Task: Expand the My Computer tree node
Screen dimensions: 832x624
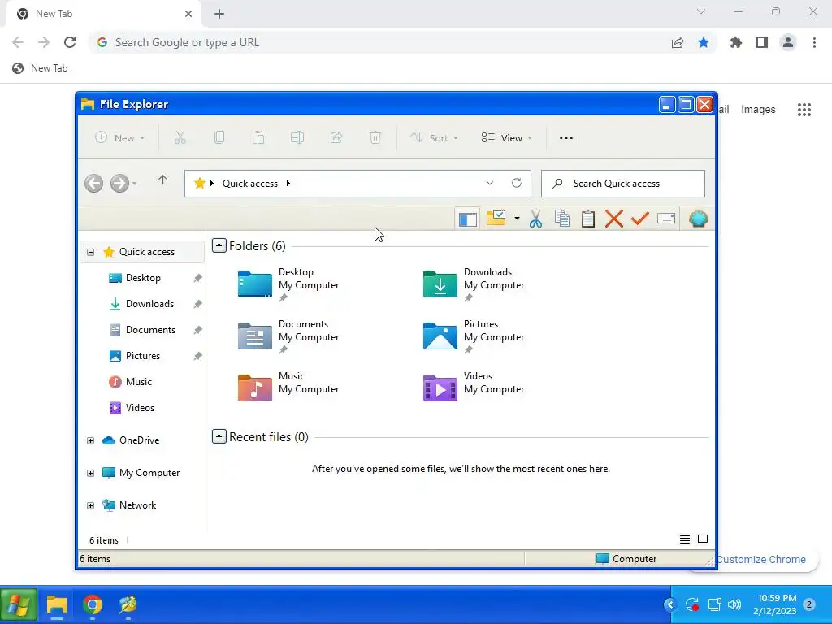Action: coord(91,474)
